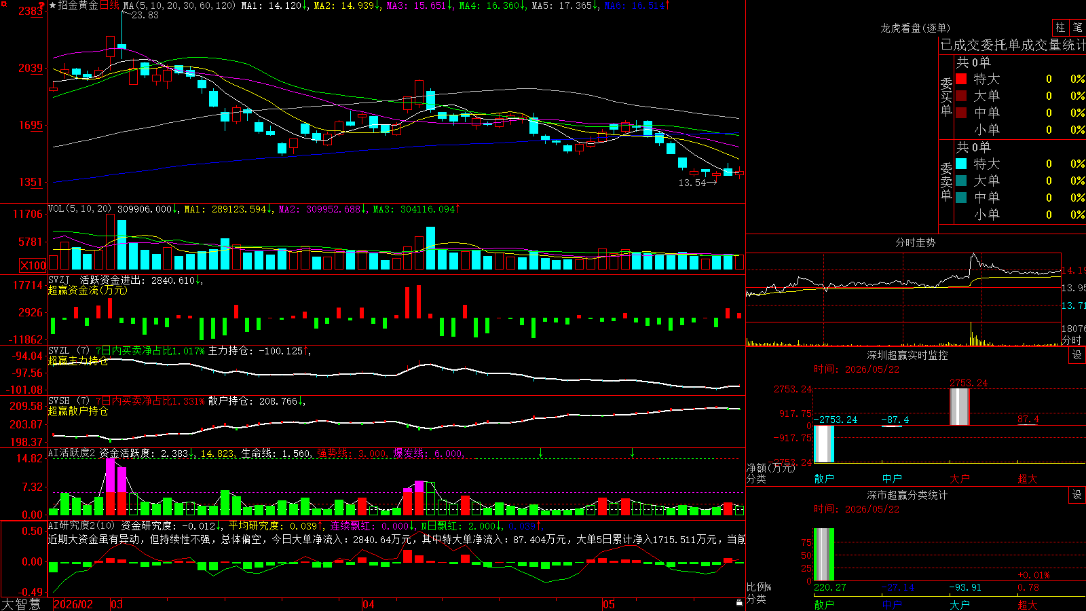Click the 净额(万元) axis label
Viewport: 1086px width, 611px height.
(770, 468)
